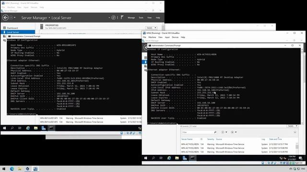The height and width of the screenshot is (172, 307).
Task: Sort WIN2 events by the Severity column
Action: tap(211, 139)
